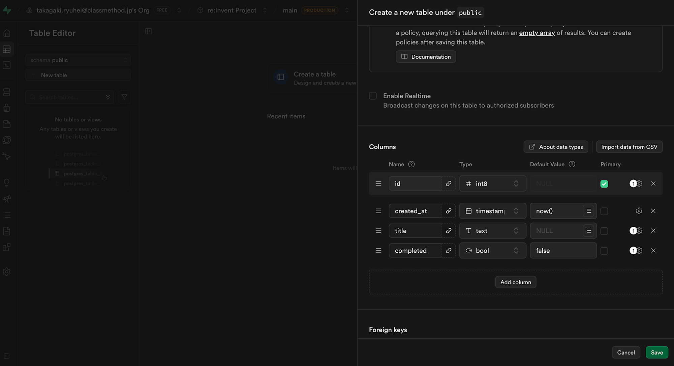Screen dimensions: 674x366
Task: Open the settings gear for created_at column
Action: point(639,211)
